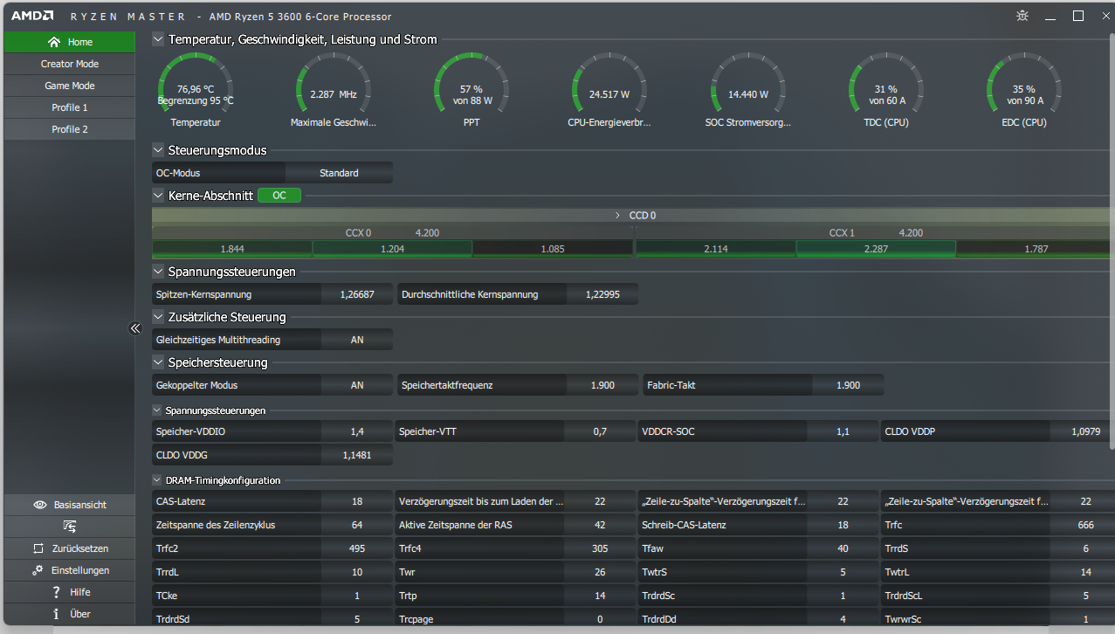Viewport: 1115px width, 634px height.
Task: Click the question mark Hilfe icon
Action: (56, 592)
